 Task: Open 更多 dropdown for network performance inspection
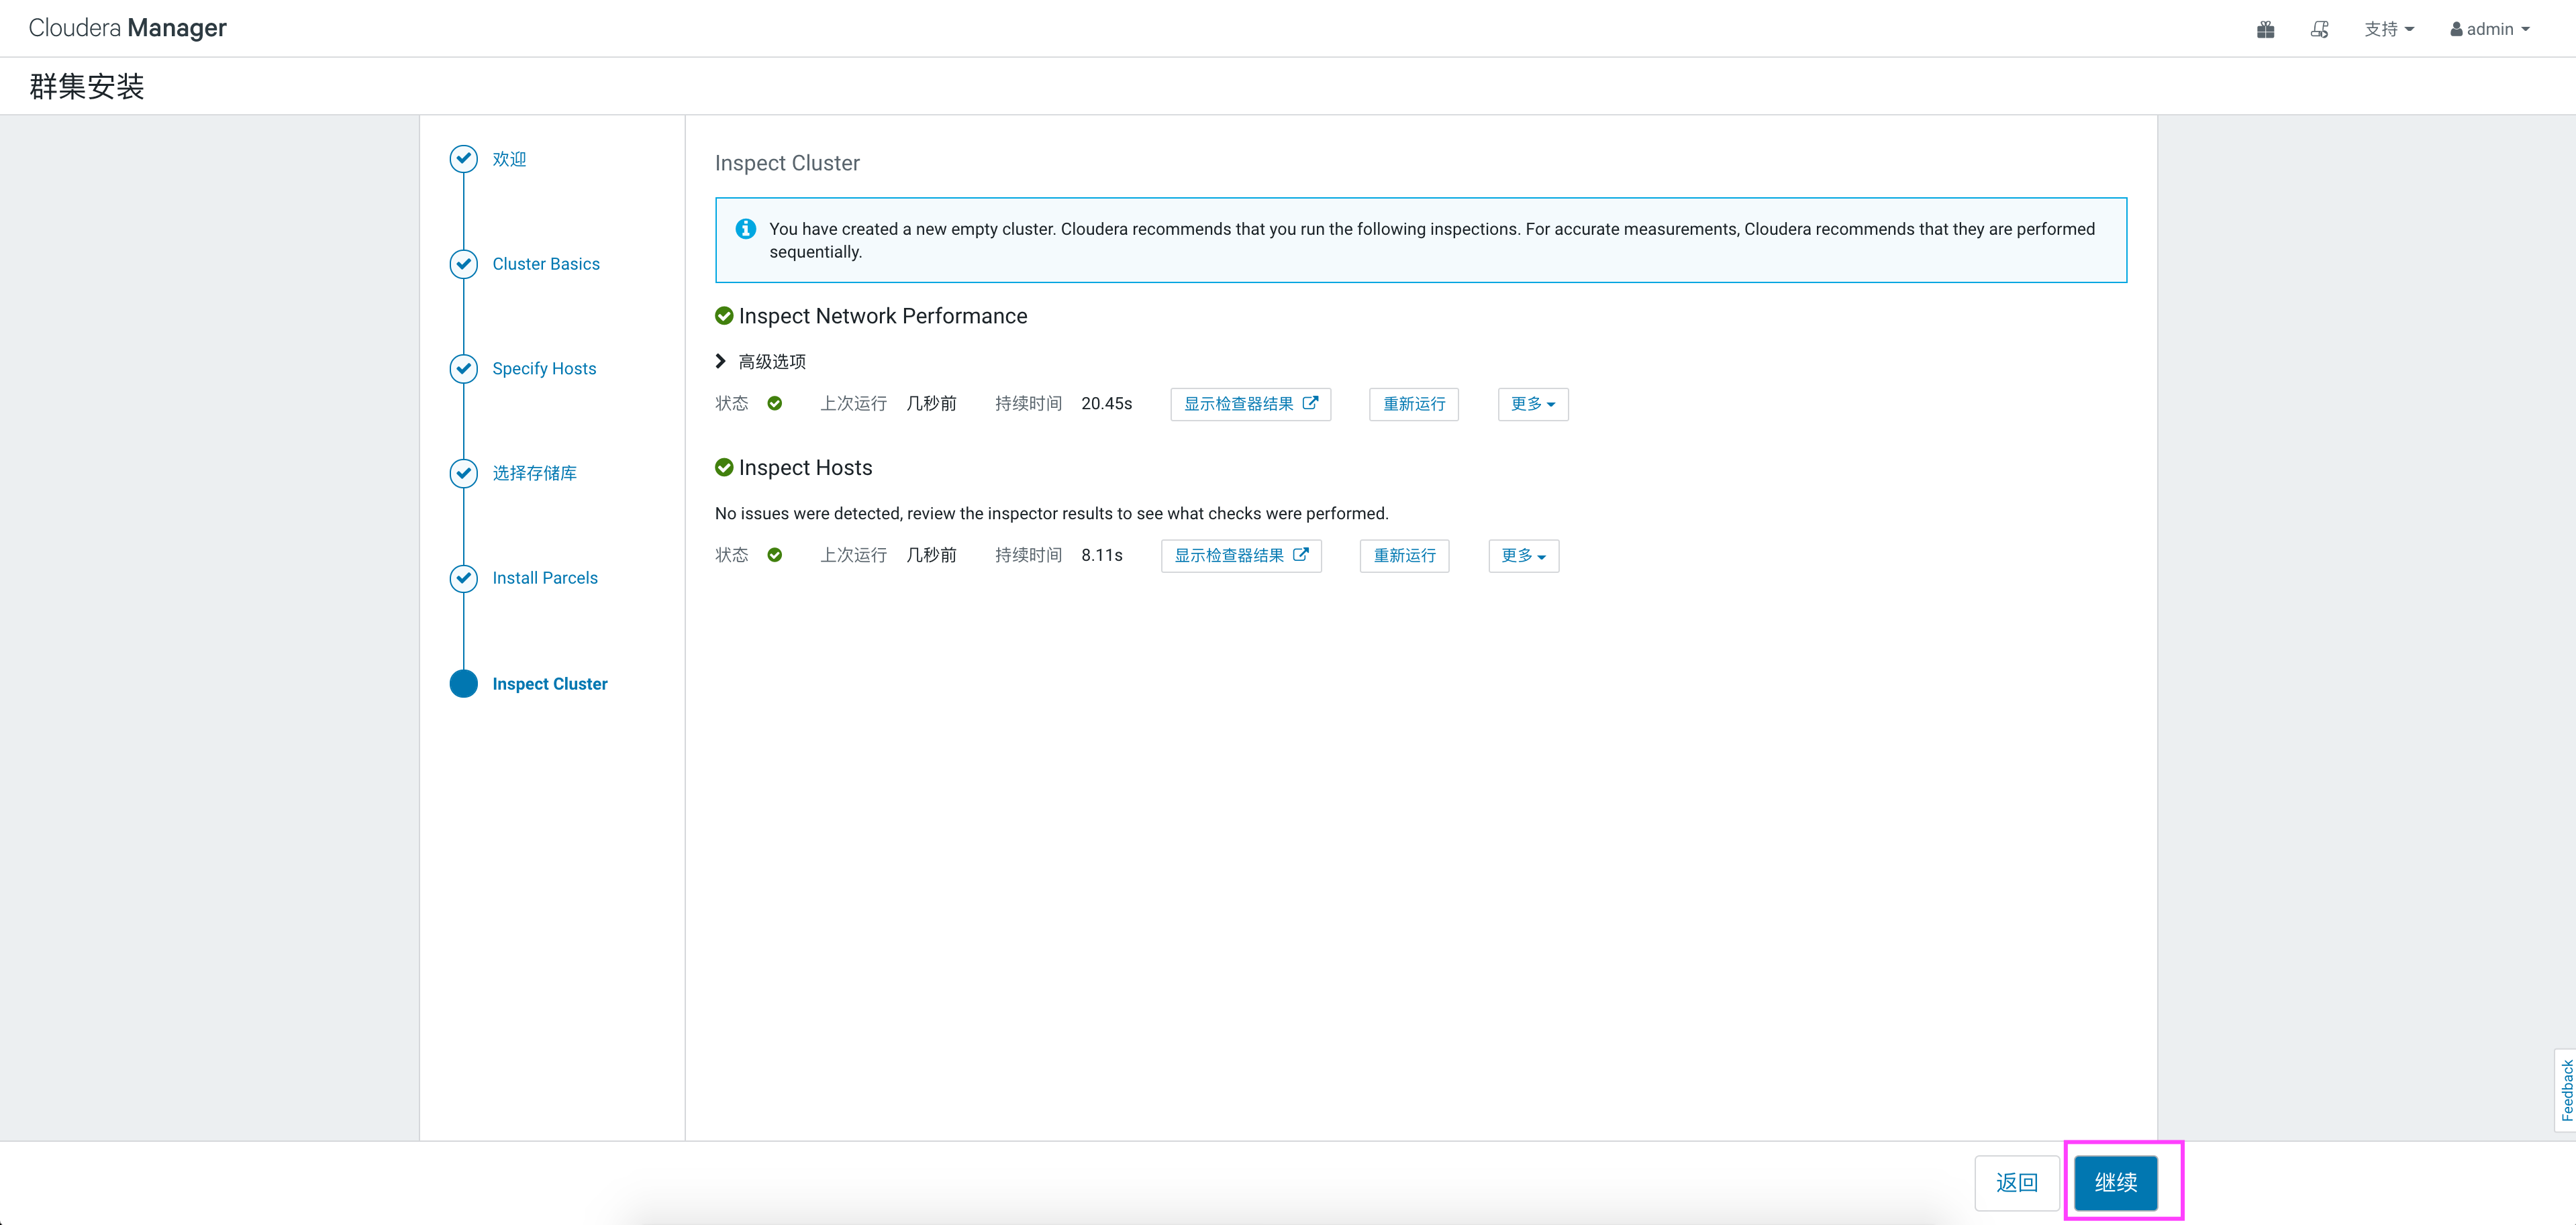[x=1532, y=404]
